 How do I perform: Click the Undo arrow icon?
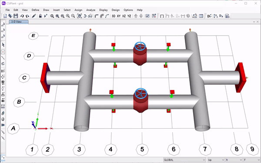[22, 16]
